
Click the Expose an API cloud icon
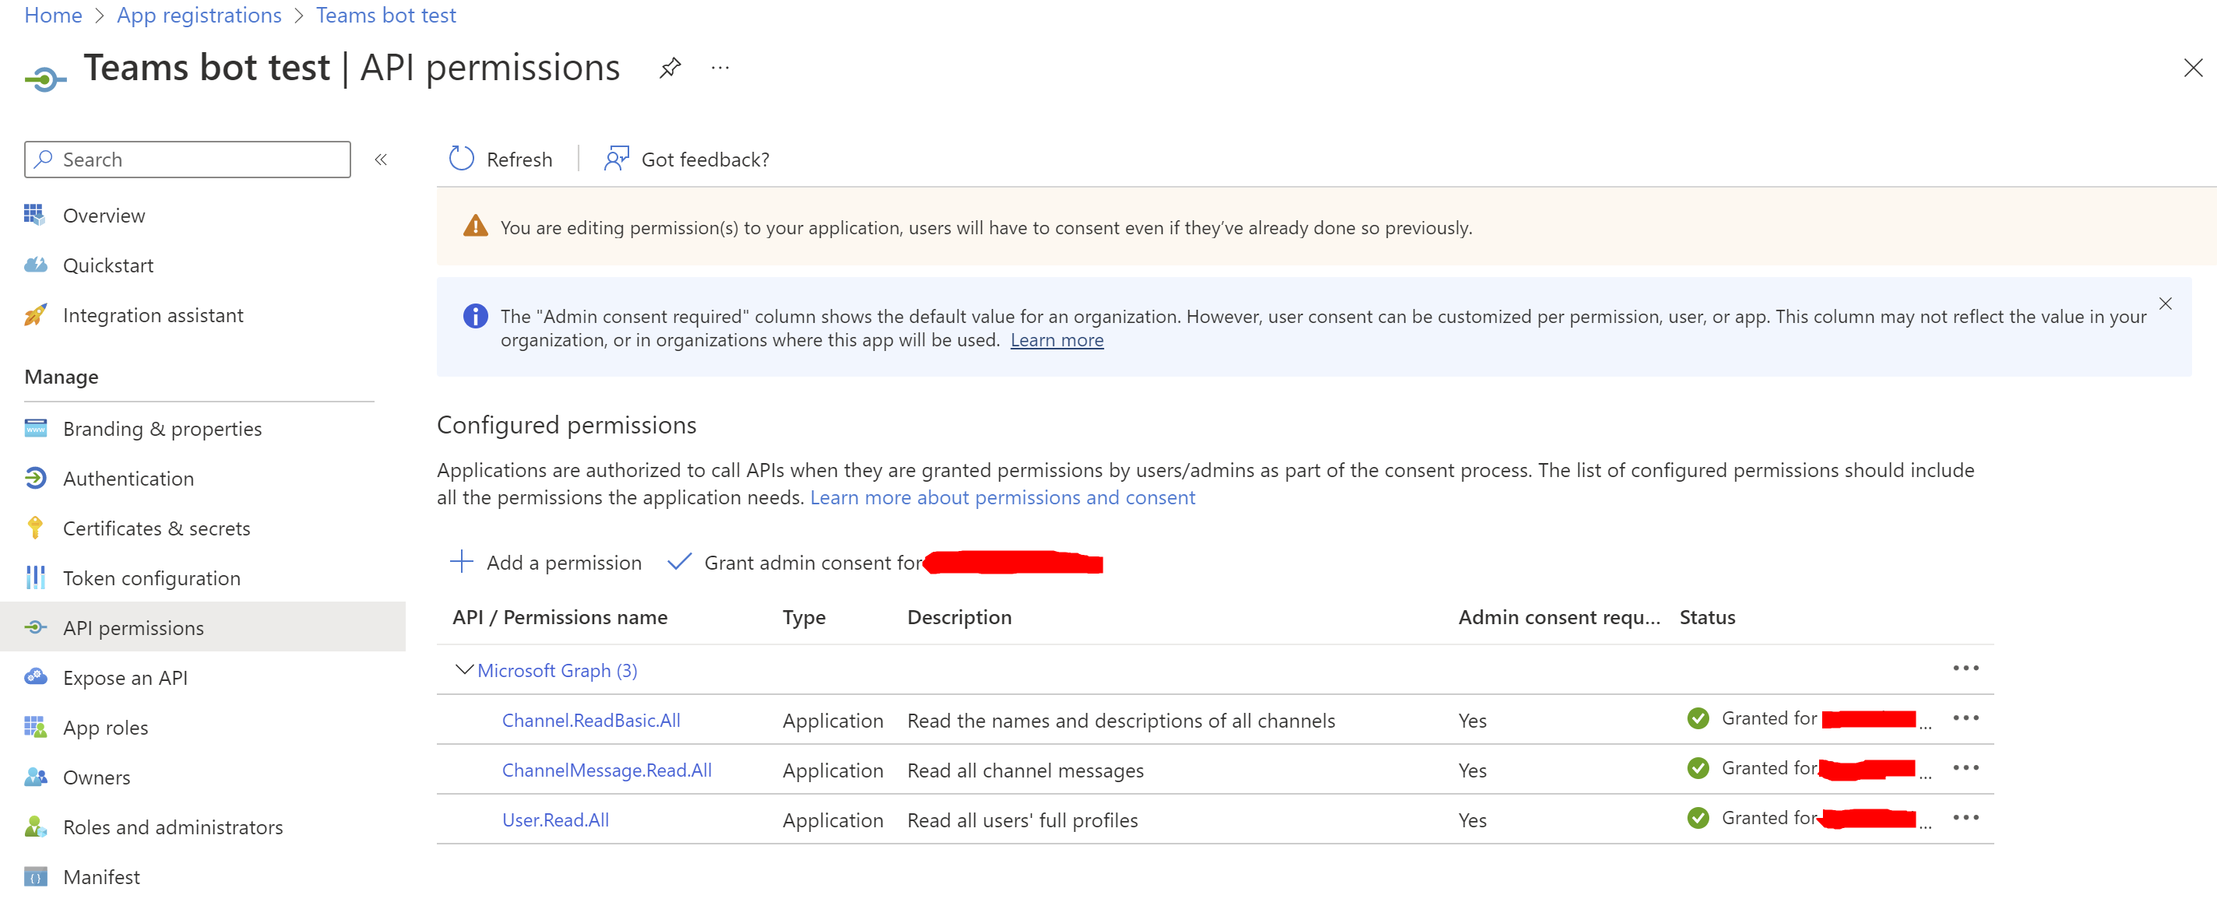tap(35, 677)
